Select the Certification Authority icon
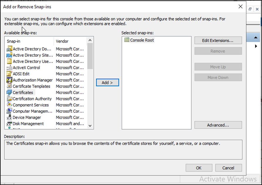262x185 pixels. pyautogui.click(x=9, y=99)
